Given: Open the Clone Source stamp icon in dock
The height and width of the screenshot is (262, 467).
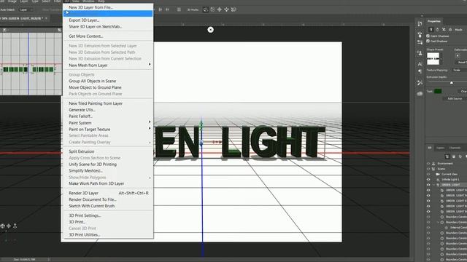Looking at the screenshot, I should pos(420,53).
